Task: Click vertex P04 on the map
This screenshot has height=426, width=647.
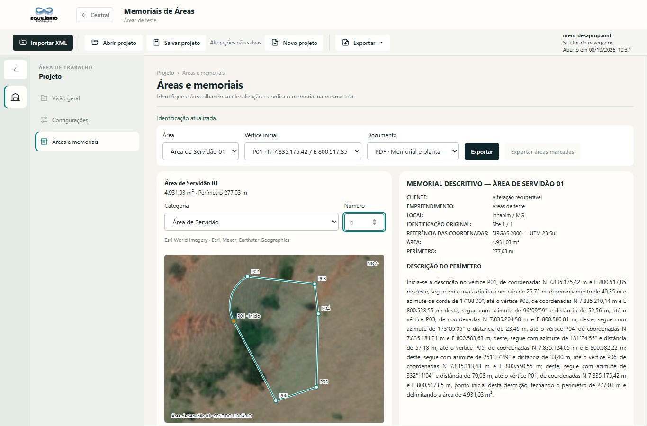Action: pos(318,313)
